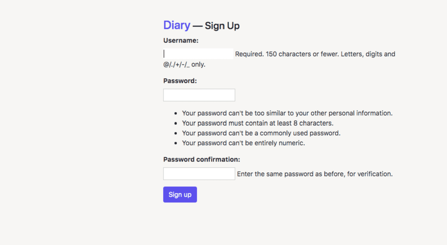This screenshot has width=447, height=245.
Task: Click the 'commonly used password' rule
Action: 261,133
